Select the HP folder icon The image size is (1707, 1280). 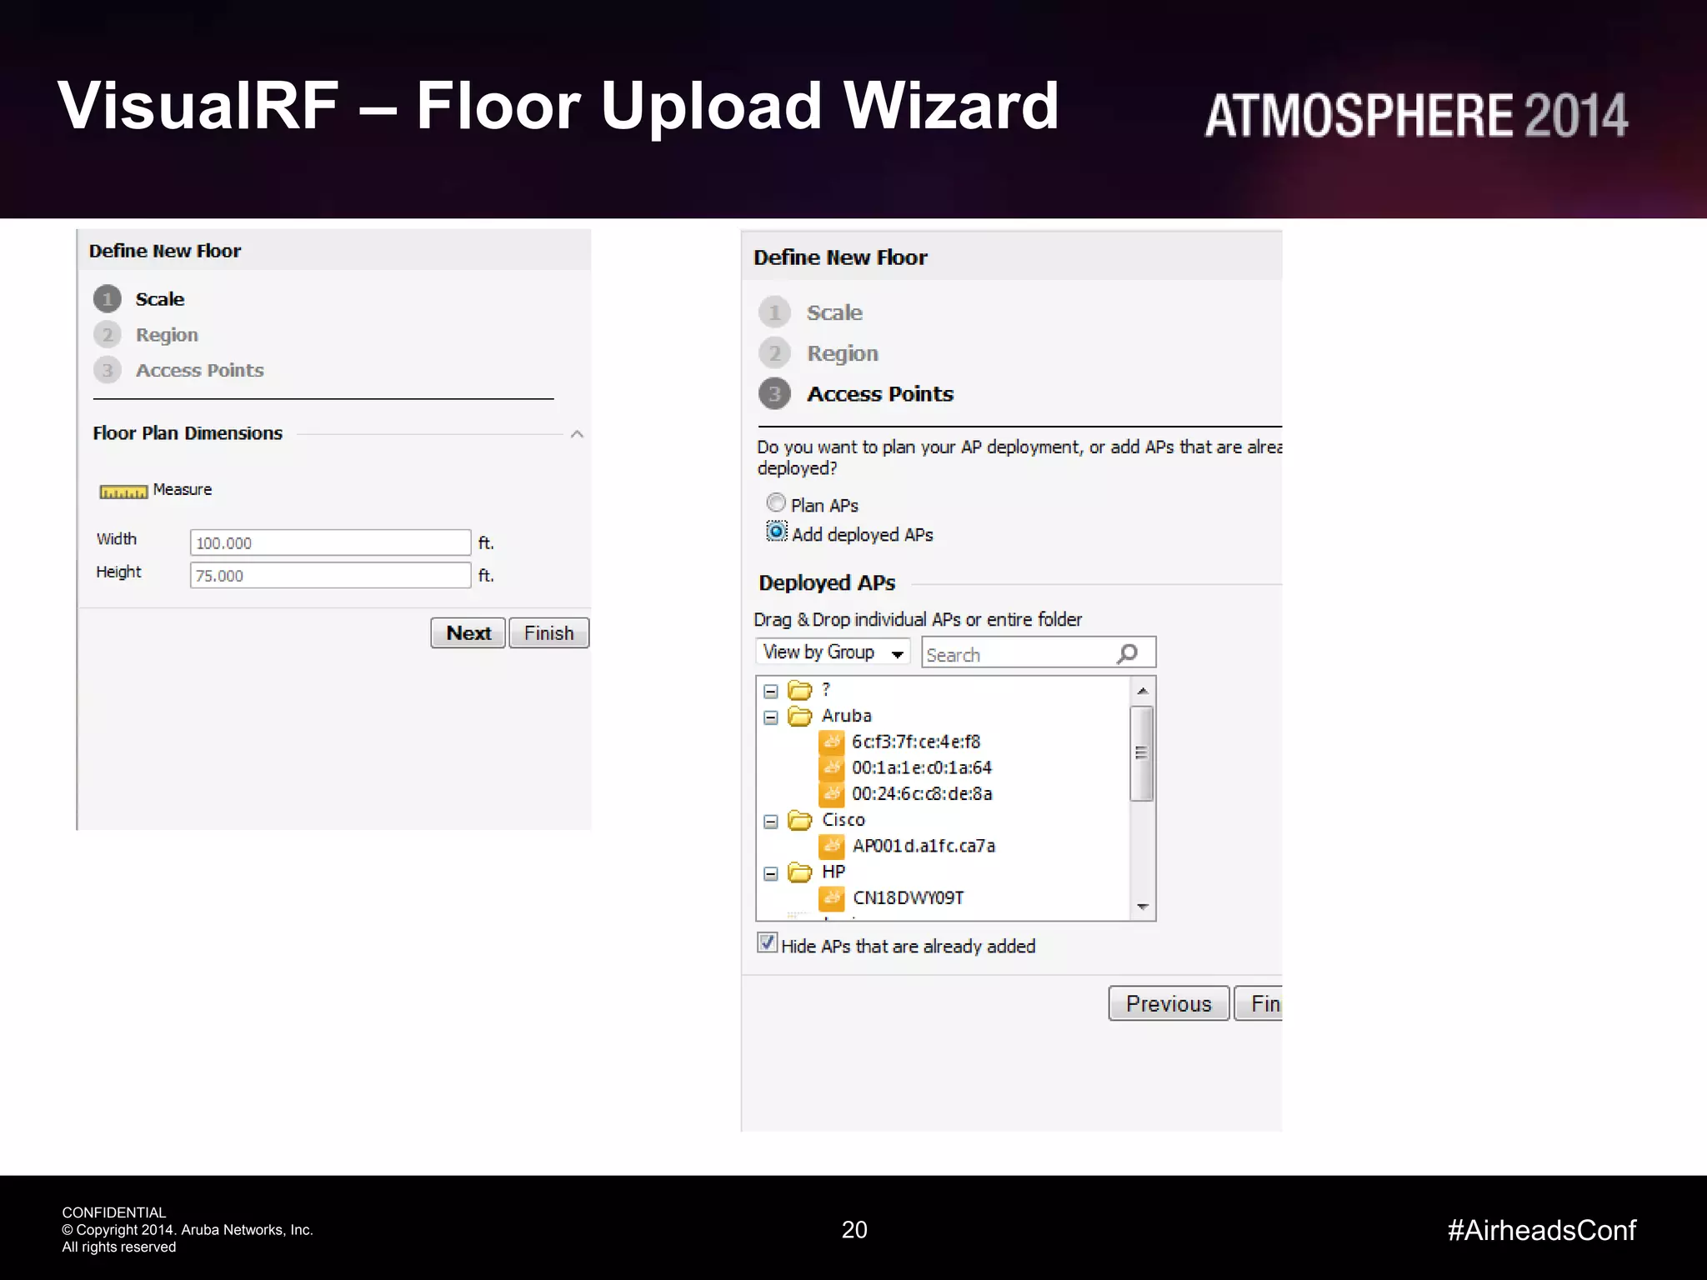tap(800, 872)
